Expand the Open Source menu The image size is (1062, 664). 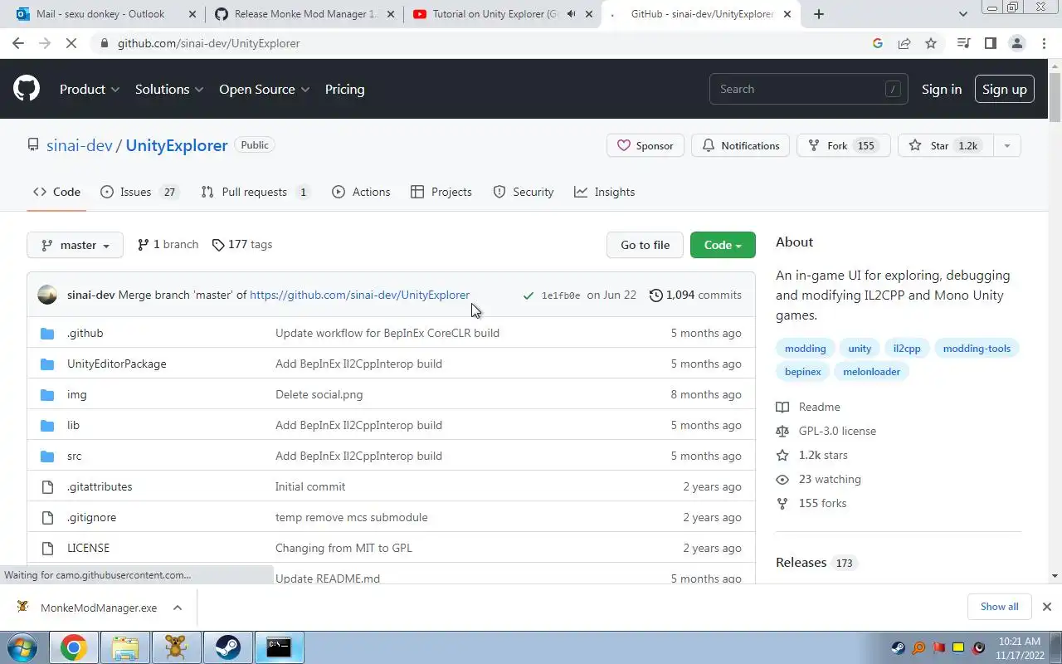[x=265, y=89]
